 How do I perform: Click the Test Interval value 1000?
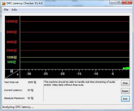pos(32,82)
